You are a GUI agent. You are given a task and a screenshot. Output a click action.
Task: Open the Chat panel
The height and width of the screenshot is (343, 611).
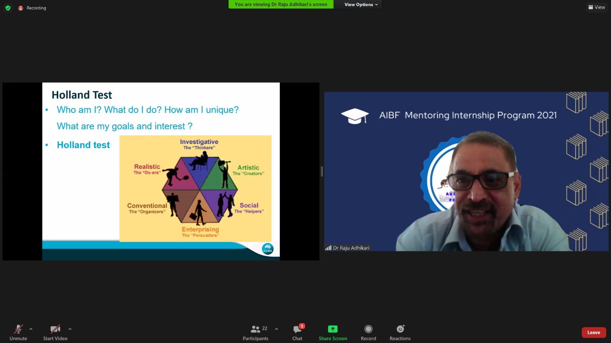point(297,331)
